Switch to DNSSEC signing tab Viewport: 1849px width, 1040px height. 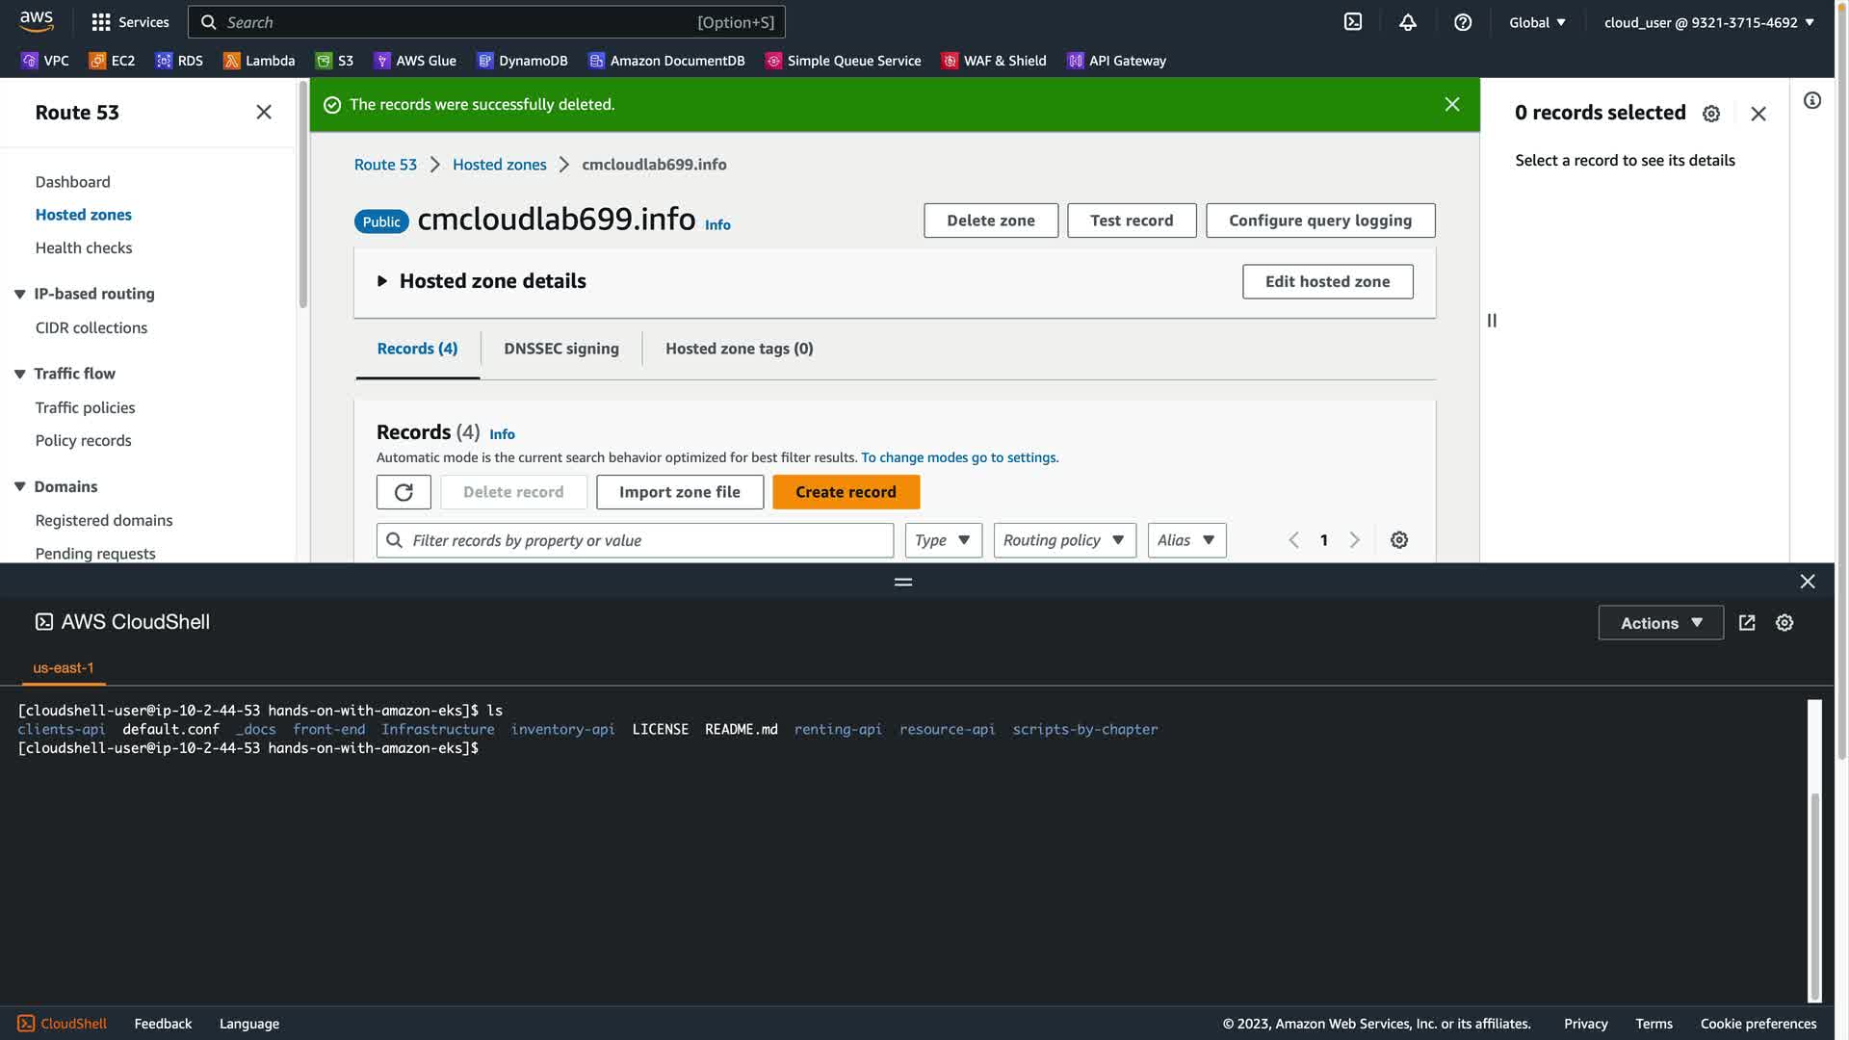point(560,349)
